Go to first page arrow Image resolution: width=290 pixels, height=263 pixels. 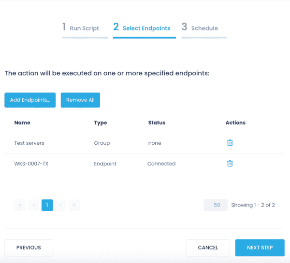20,205
